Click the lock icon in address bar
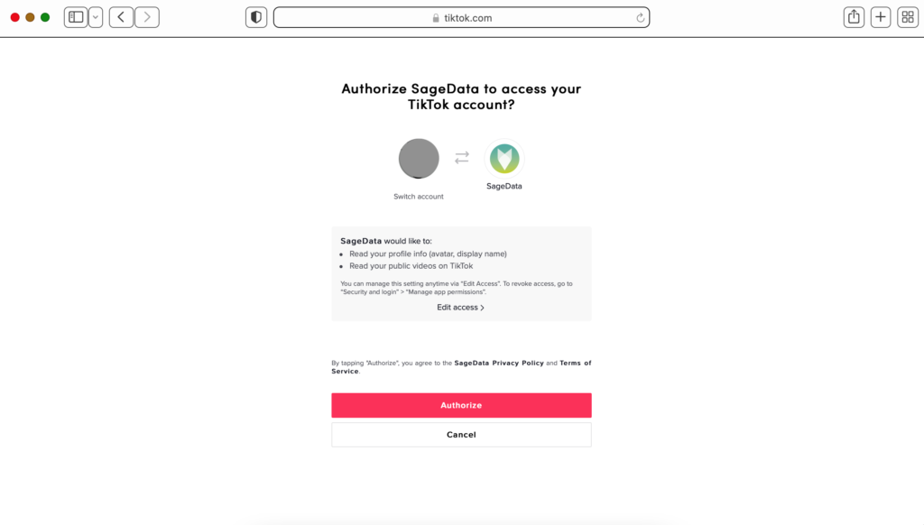924x525 pixels. pyautogui.click(x=436, y=18)
